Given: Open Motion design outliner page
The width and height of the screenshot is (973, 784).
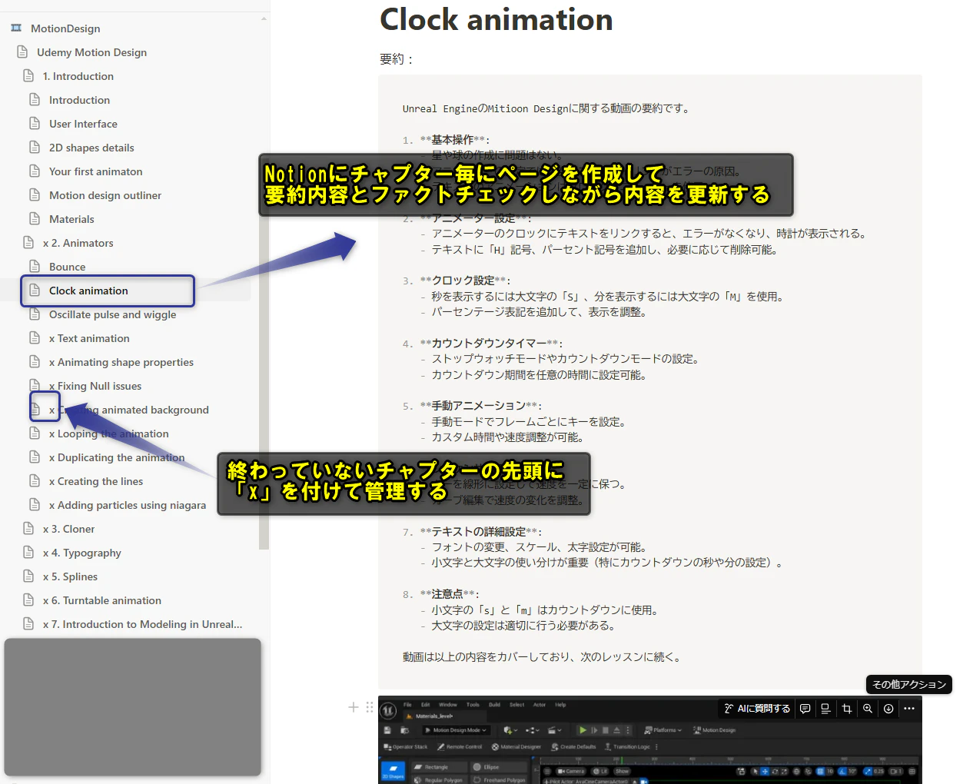Looking at the screenshot, I should [x=105, y=195].
